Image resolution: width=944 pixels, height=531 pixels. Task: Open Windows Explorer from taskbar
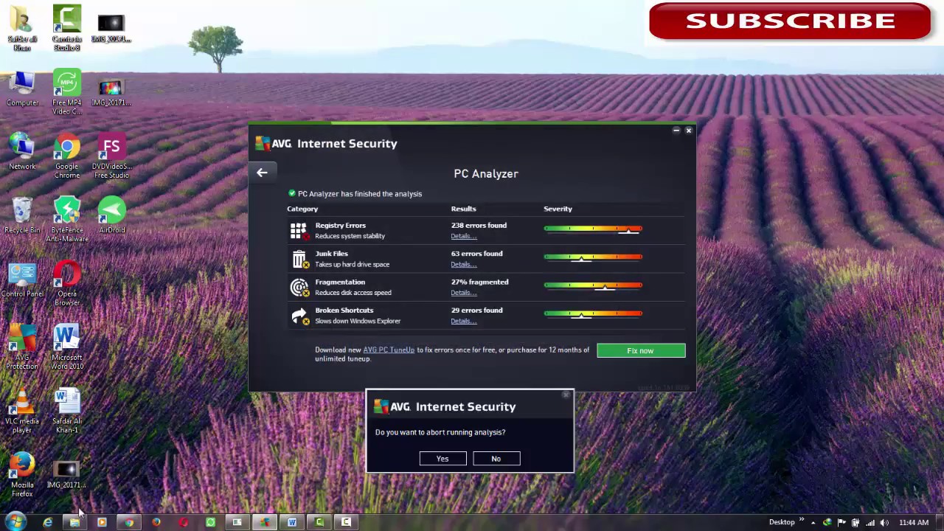pos(74,523)
